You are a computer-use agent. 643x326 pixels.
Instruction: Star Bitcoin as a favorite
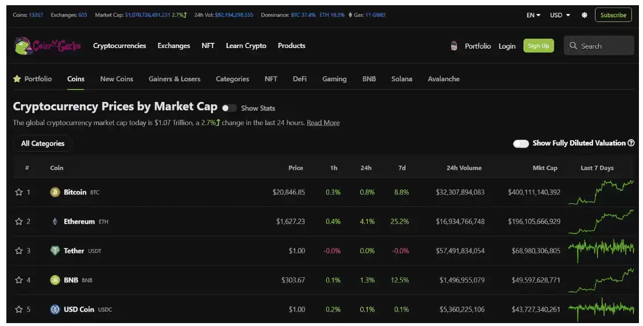tap(19, 192)
